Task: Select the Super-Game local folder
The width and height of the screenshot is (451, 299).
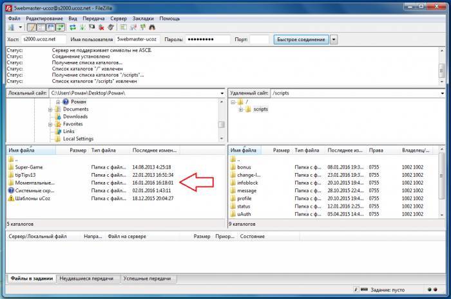Action: point(29,167)
